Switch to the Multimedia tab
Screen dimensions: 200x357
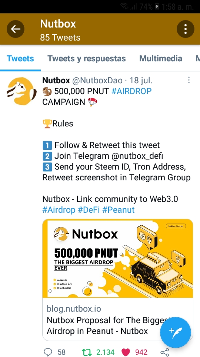(x=160, y=58)
